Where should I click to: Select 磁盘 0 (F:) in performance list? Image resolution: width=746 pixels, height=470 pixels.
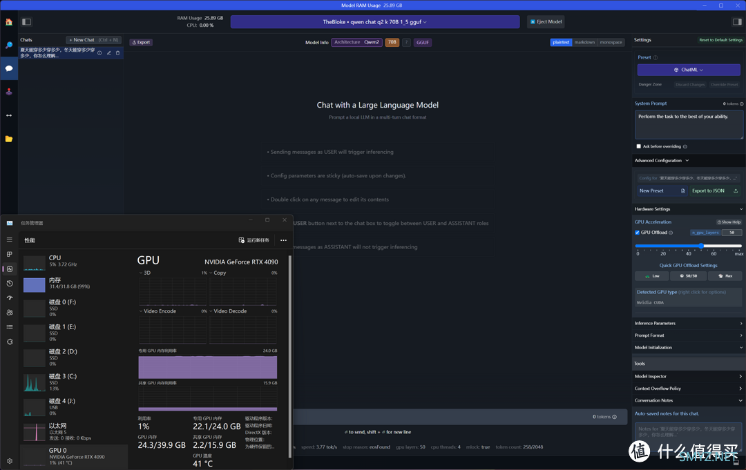pyautogui.click(x=74, y=308)
